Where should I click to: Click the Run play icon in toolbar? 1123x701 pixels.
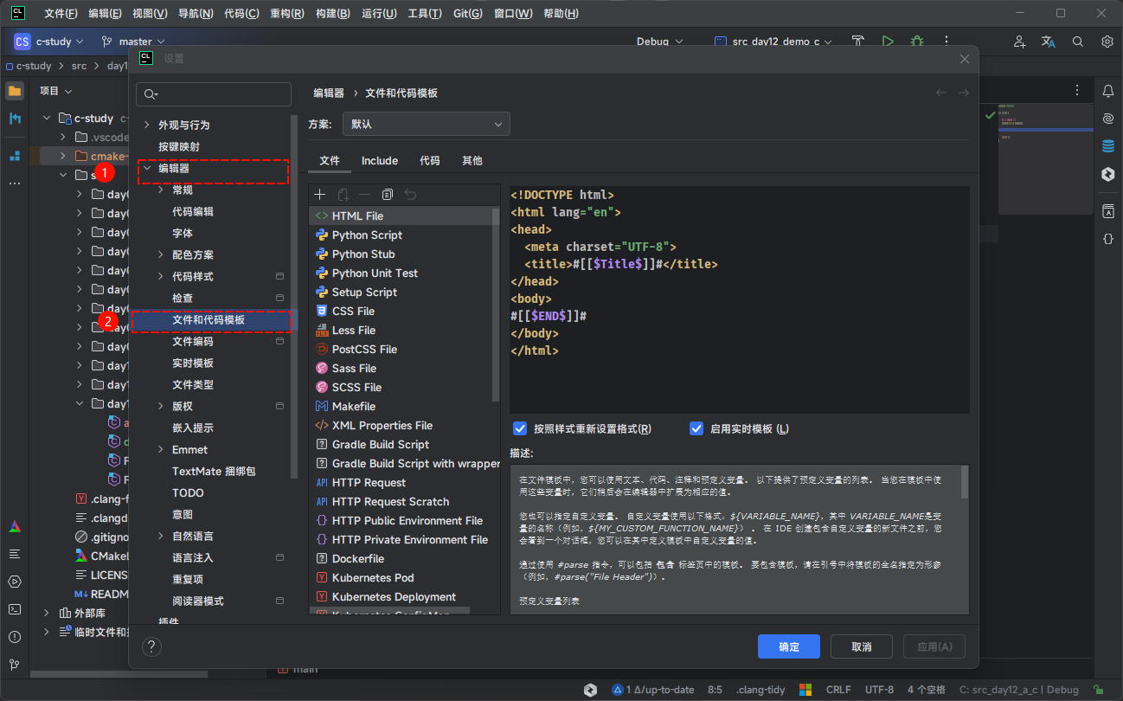point(887,42)
